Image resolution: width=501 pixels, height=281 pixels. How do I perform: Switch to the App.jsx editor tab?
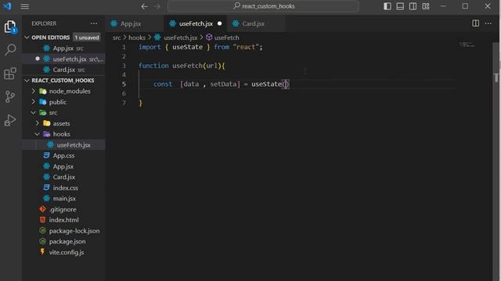click(x=134, y=23)
